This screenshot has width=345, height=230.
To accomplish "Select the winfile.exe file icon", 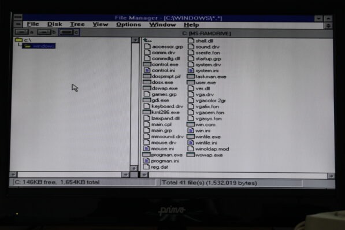I will pos(191,136).
